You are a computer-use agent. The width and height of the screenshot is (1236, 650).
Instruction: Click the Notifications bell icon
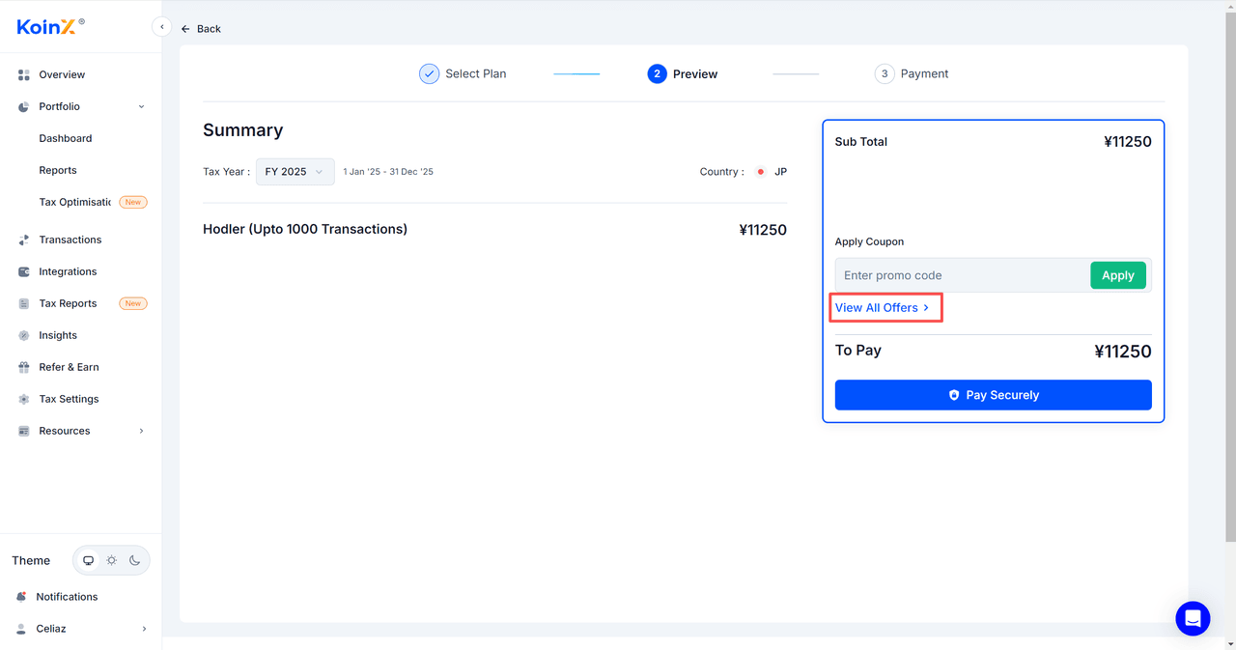pos(22,597)
